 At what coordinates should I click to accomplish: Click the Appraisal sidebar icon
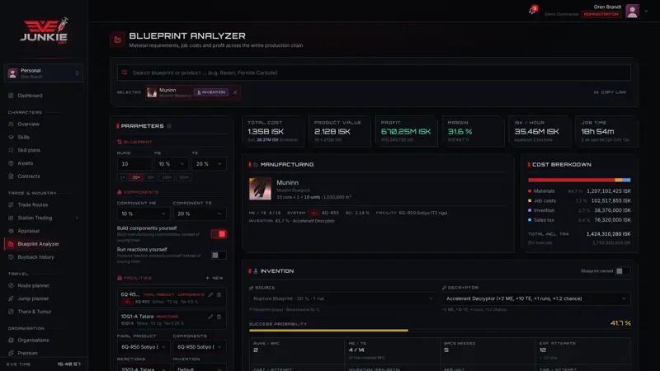click(11, 231)
